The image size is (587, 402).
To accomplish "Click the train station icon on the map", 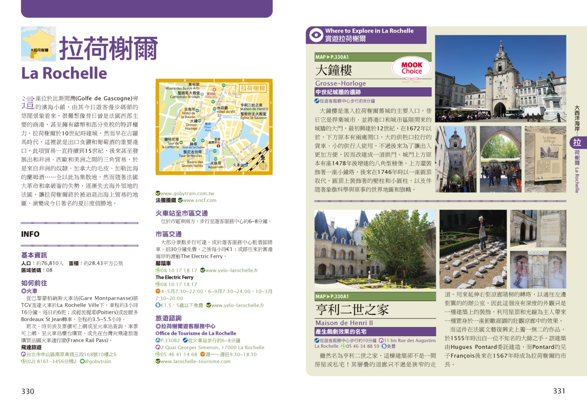I will coord(247,165).
